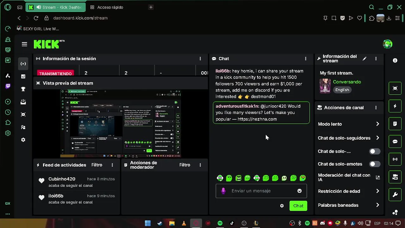Open analytics chart icon in Kick sidebar
The width and height of the screenshot is (405, 228).
(x=23, y=76)
